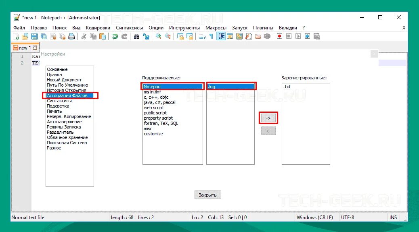This screenshot has width=419, height=232.
Task: Run macro multiple times icon
Action: (x=307, y=36)
